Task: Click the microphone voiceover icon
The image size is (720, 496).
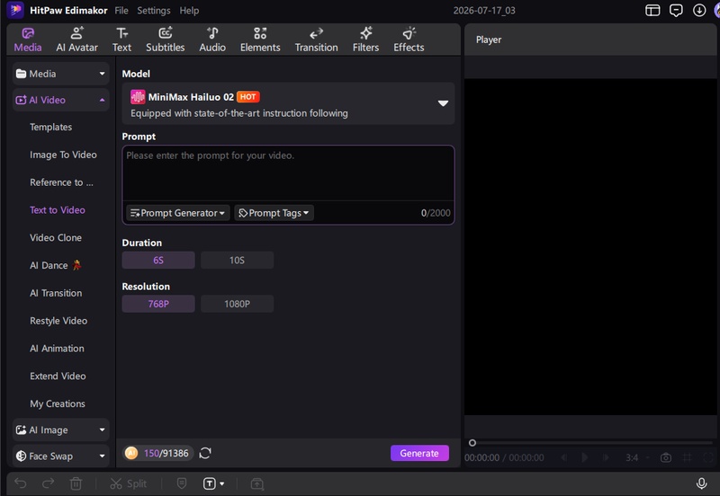Action: [701, 483]
